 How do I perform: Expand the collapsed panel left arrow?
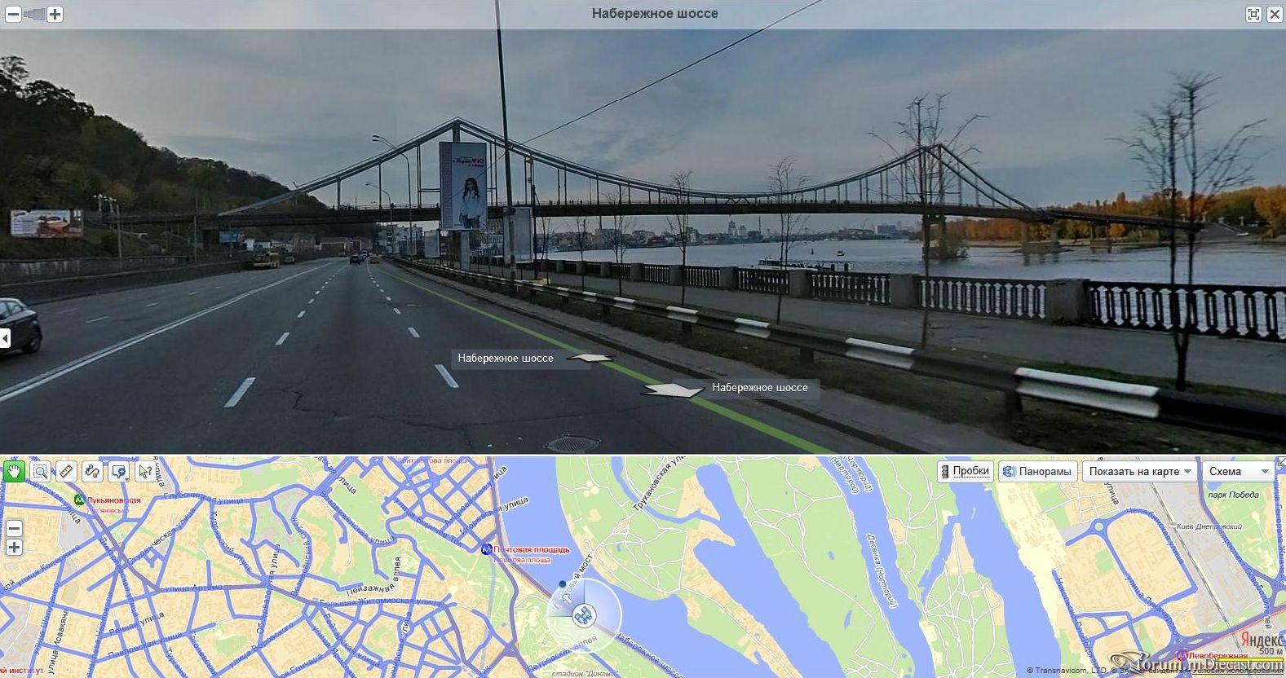(5, 338)
